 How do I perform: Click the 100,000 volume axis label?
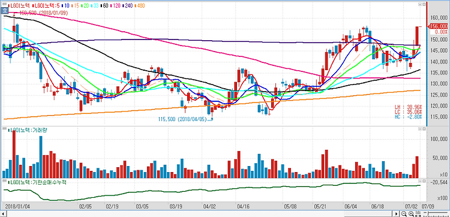[439, 139]
